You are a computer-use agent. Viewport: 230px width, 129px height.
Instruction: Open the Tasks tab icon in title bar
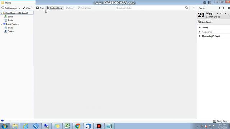[x=210, y=3]
